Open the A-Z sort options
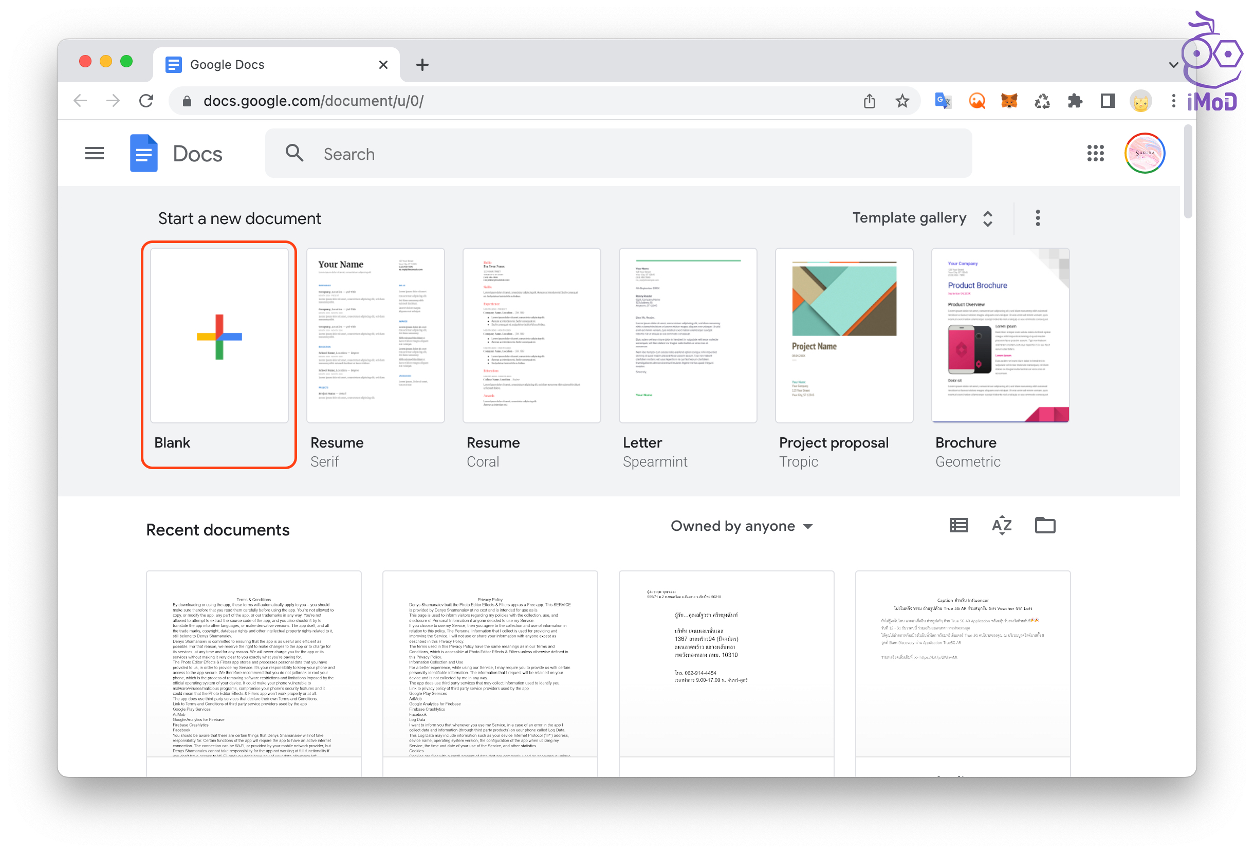 (x=1002, y=526)
